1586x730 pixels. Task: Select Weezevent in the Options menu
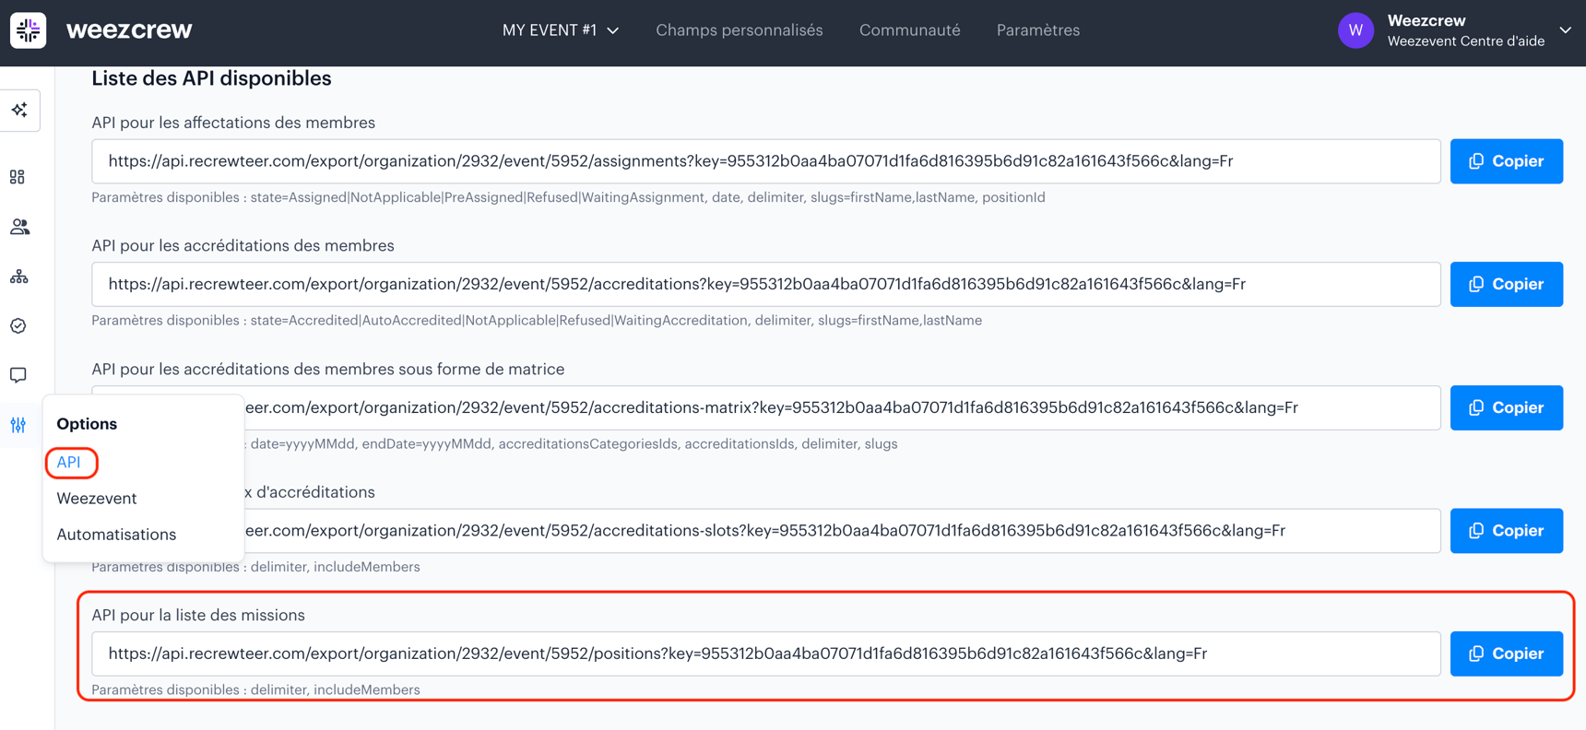pos(97,499)
